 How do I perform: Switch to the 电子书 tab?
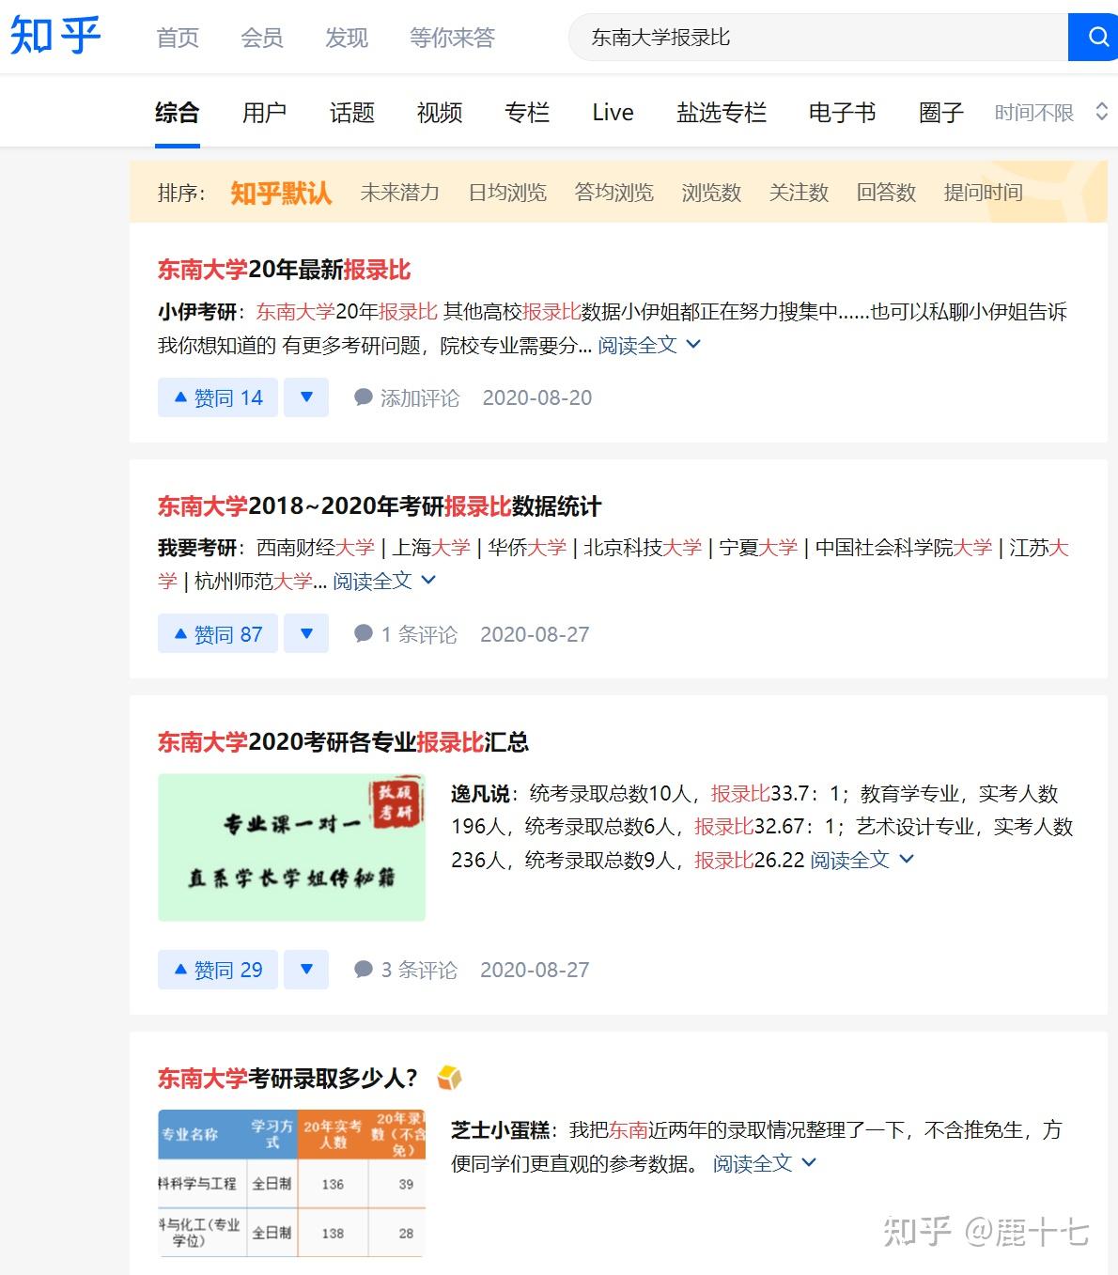pyautogui.click(x=843, y=113)
